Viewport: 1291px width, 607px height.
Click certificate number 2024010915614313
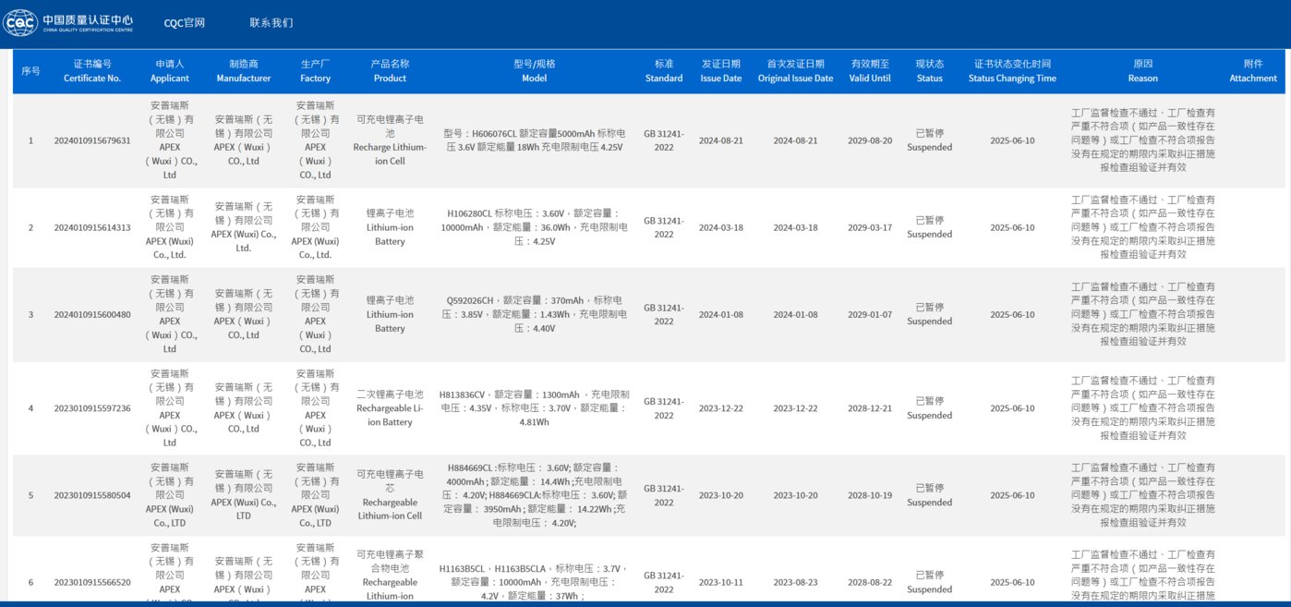[x=92, y=227]
